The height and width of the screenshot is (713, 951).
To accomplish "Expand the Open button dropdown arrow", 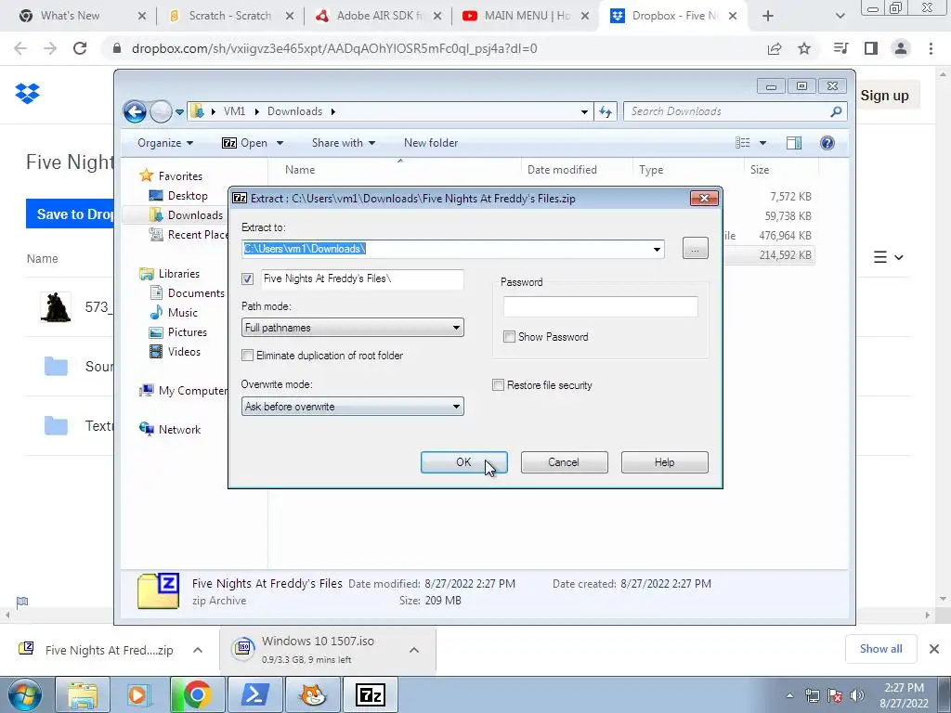I will point(280,142).
